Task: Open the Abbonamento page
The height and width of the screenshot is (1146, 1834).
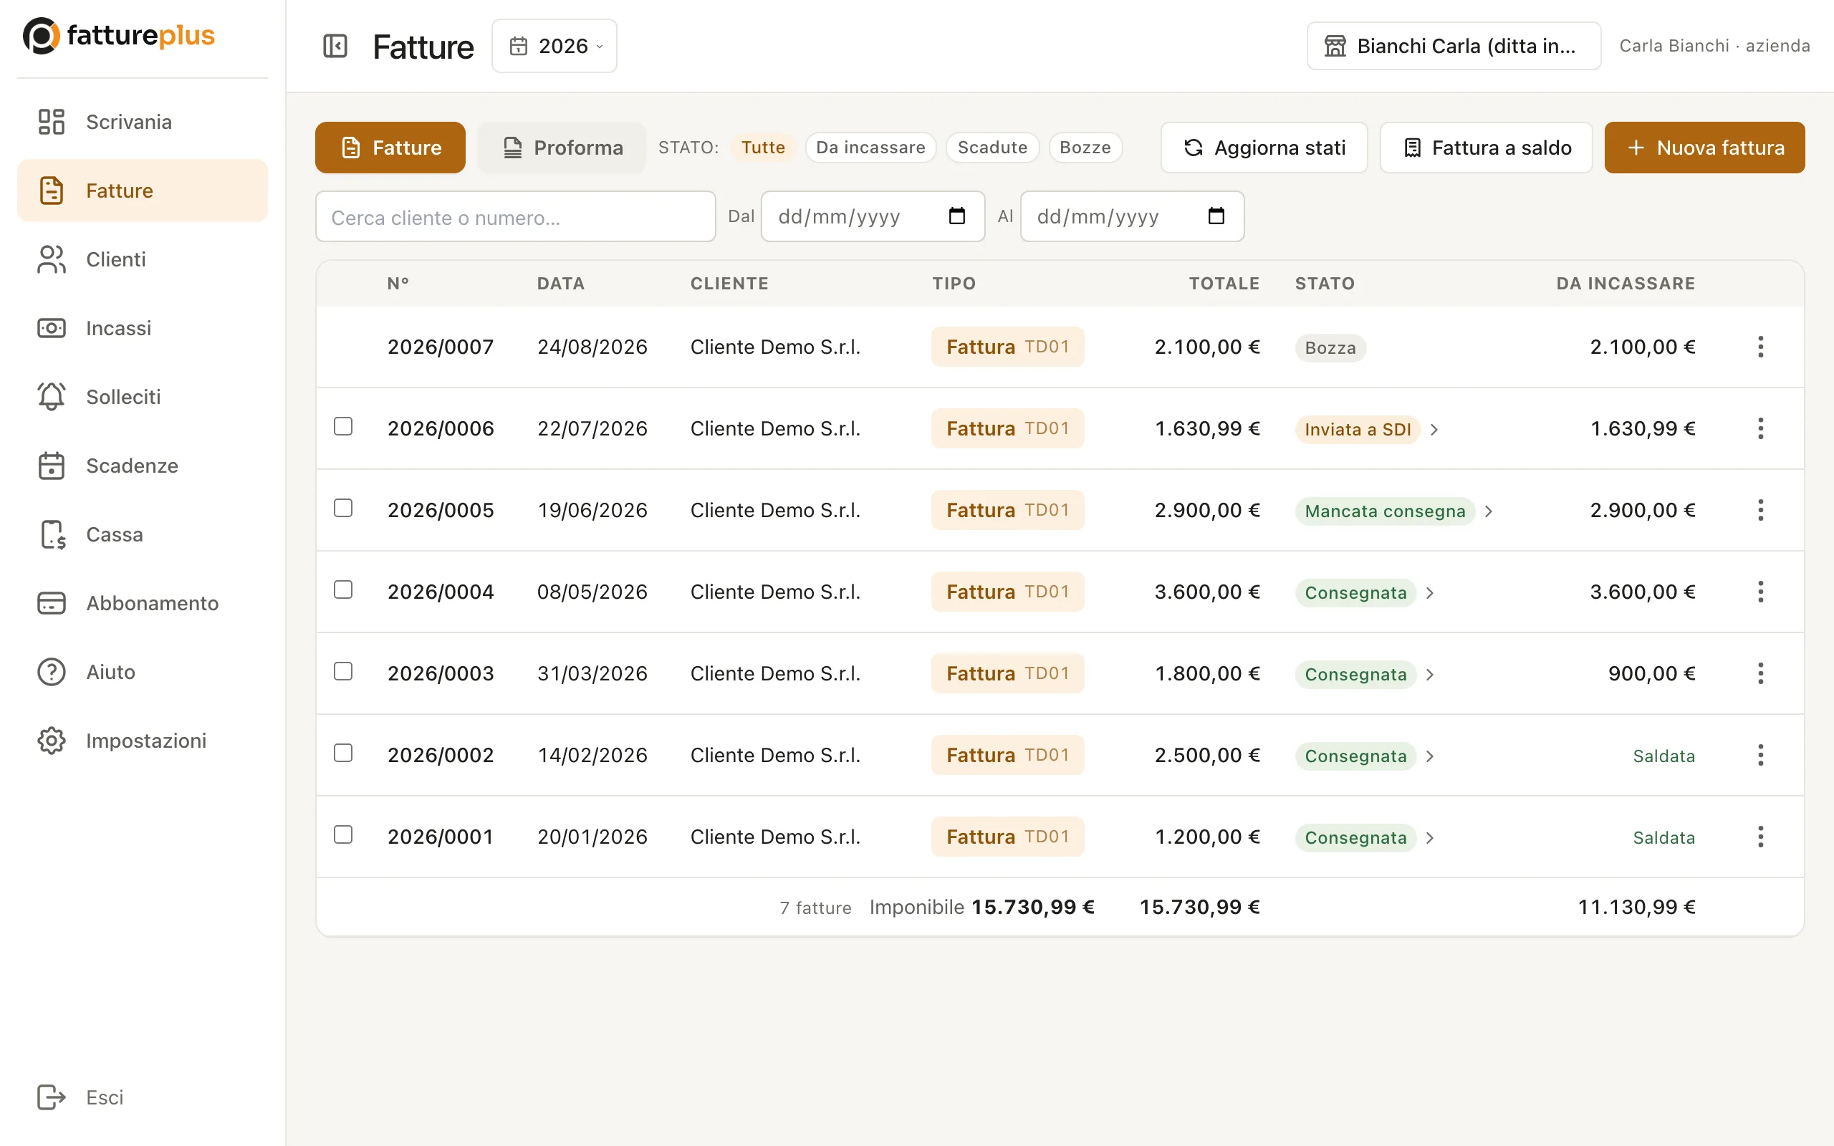Action: click(x=143, y=603)
